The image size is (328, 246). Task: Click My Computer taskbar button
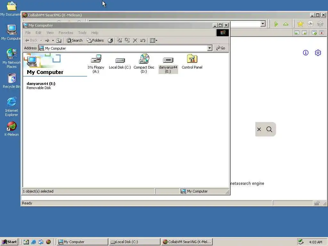pos(83,242)
